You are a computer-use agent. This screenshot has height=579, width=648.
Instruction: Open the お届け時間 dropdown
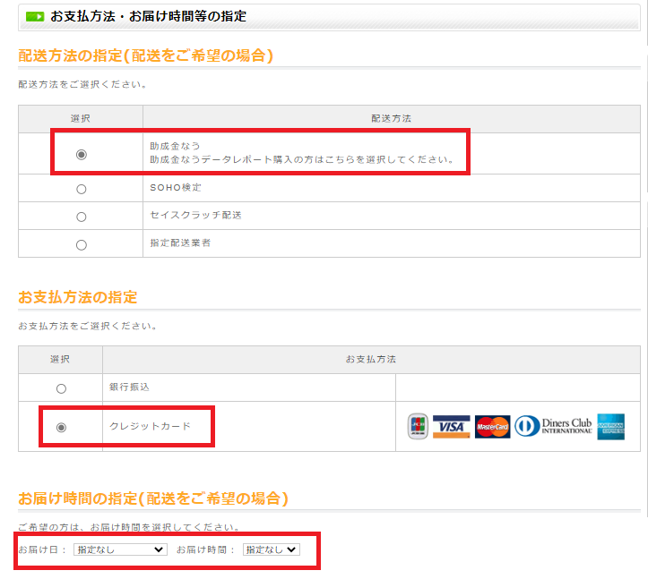coord(272,549)
